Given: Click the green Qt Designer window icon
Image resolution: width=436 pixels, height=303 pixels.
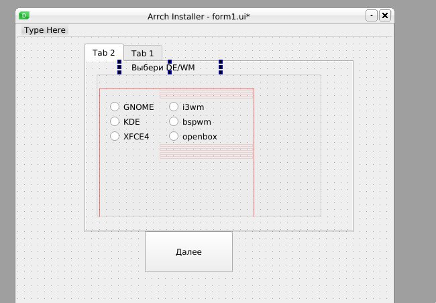Looking at the screenshot, I should [x=24, y=15].
